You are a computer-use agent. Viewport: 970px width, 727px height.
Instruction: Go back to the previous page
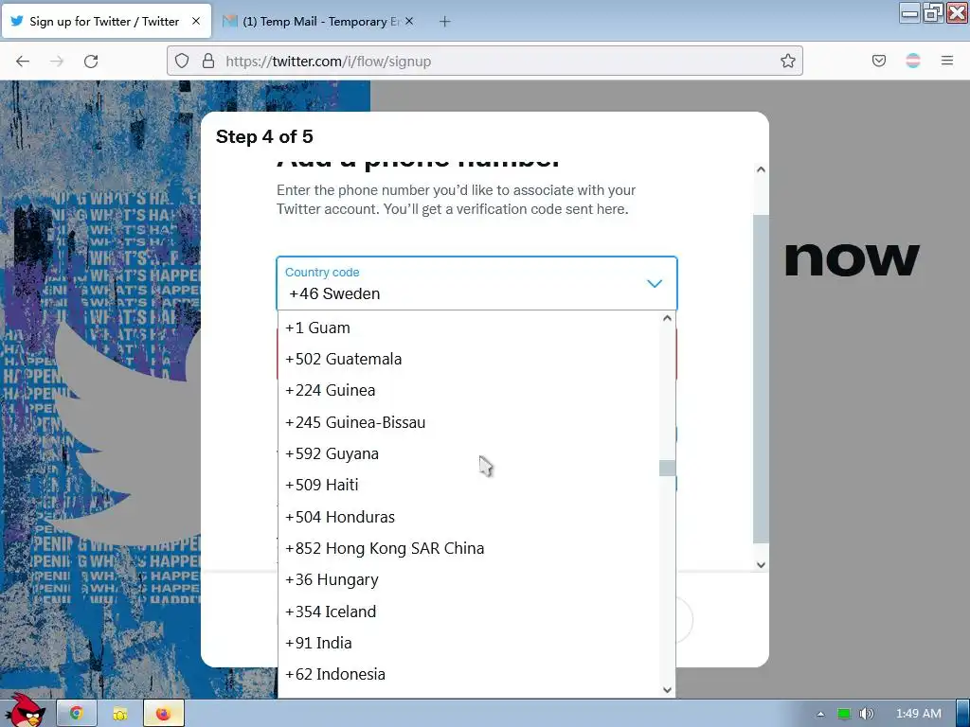[x=23, y=62]
